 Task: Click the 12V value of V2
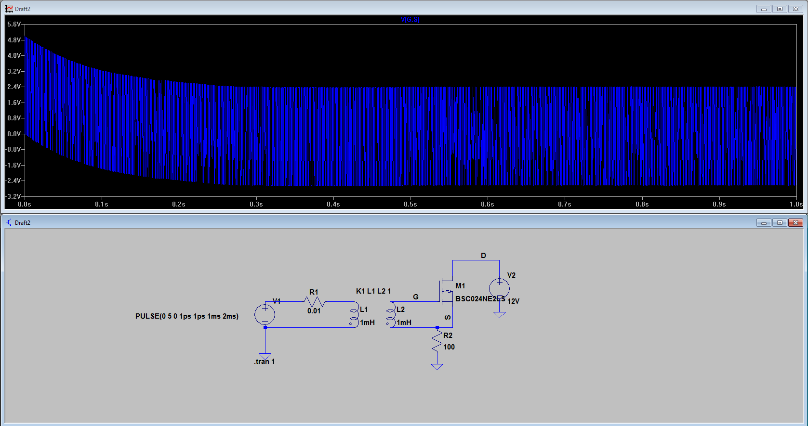coord(514,301)
